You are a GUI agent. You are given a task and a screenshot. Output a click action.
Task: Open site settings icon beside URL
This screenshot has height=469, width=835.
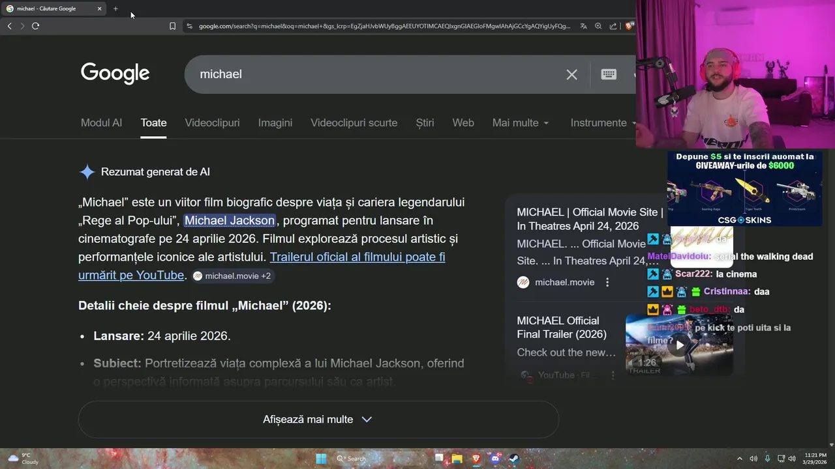coord(189,26)
